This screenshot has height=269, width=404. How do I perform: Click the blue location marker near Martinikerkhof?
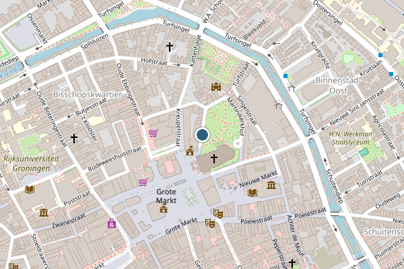coord(202,134)
